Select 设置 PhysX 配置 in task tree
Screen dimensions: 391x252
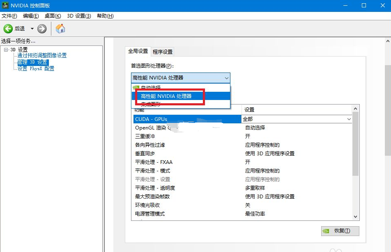click(36, 68)
